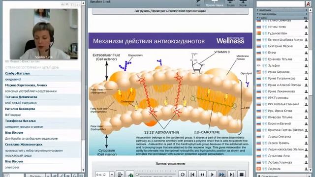Click the person icon for Екатерина Марков

point(306,46)
